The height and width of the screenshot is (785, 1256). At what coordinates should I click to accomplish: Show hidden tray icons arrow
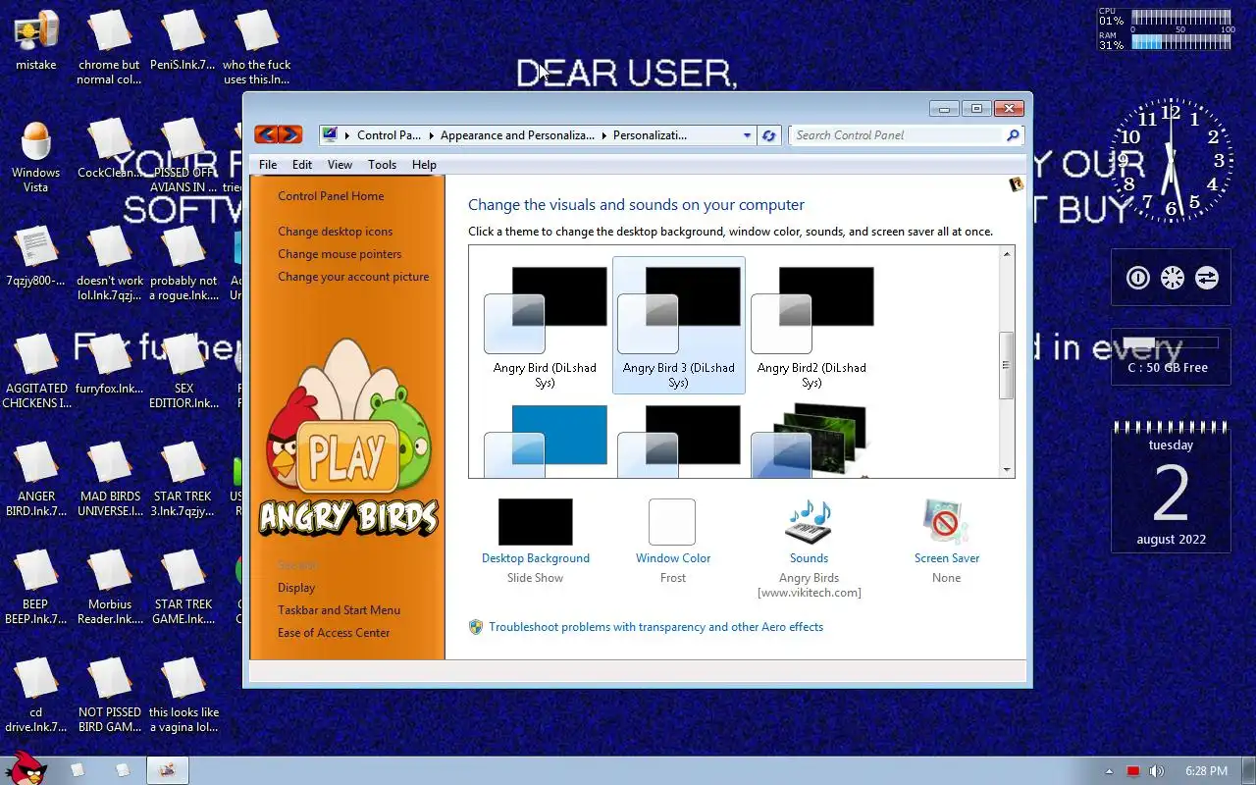coord(1109,771)
